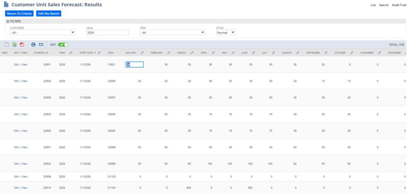Viewport: 407px width, 194px height.
Task: Click pencil icon next to January column
Action: tap(142, 53)
